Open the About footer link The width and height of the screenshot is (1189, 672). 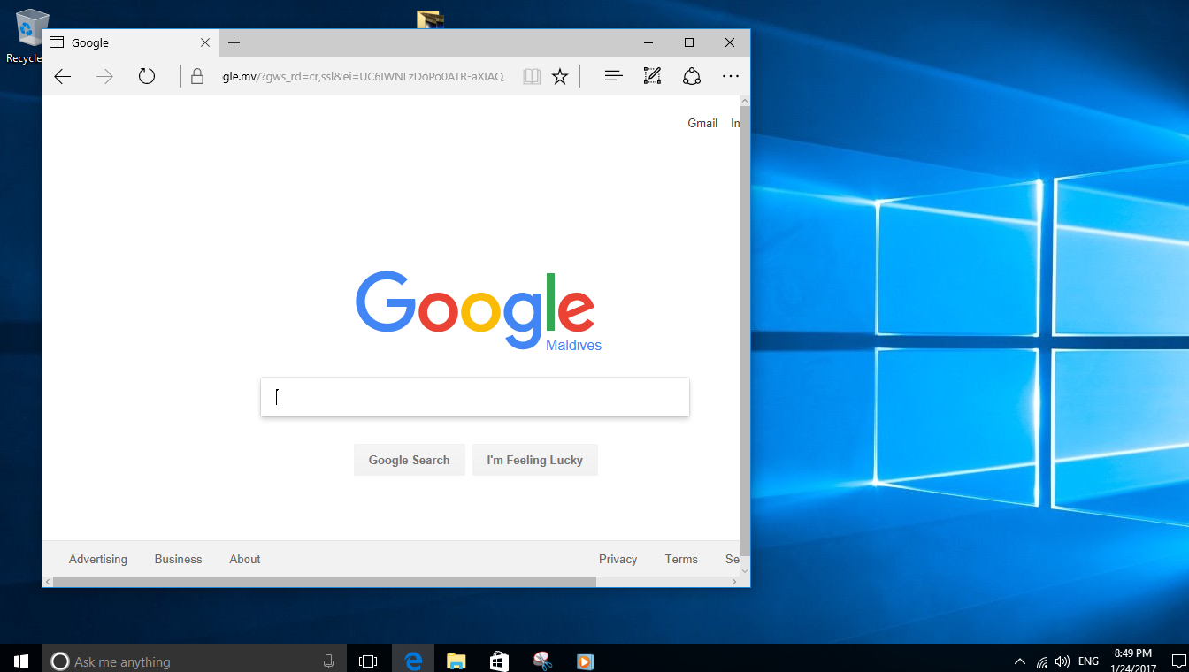[245, 559]
